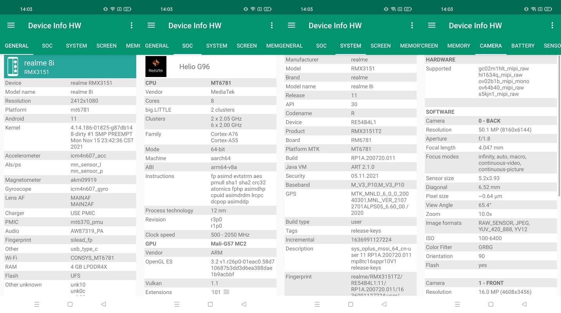561x313 pixels.
Task: Tap Android back button under the General screen
Action: click(x=103, y=304)
